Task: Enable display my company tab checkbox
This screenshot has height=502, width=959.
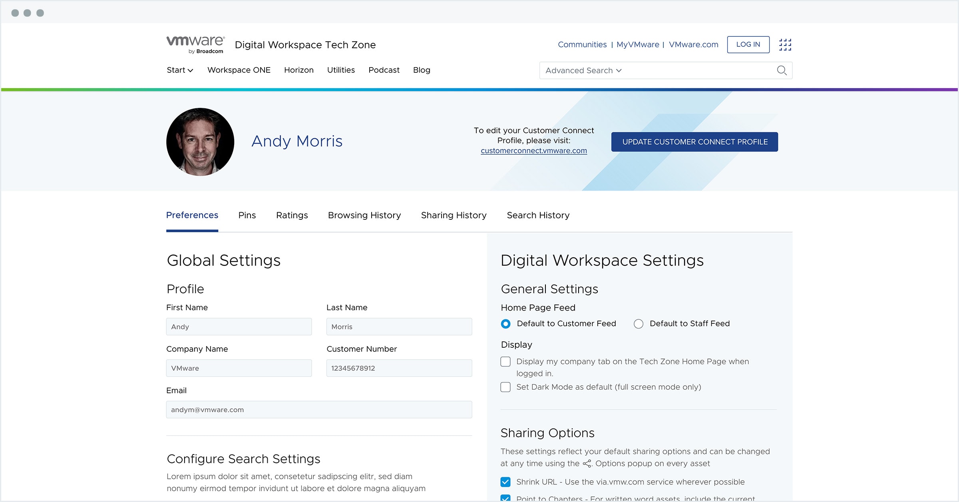Action: [x=505, y=362]
